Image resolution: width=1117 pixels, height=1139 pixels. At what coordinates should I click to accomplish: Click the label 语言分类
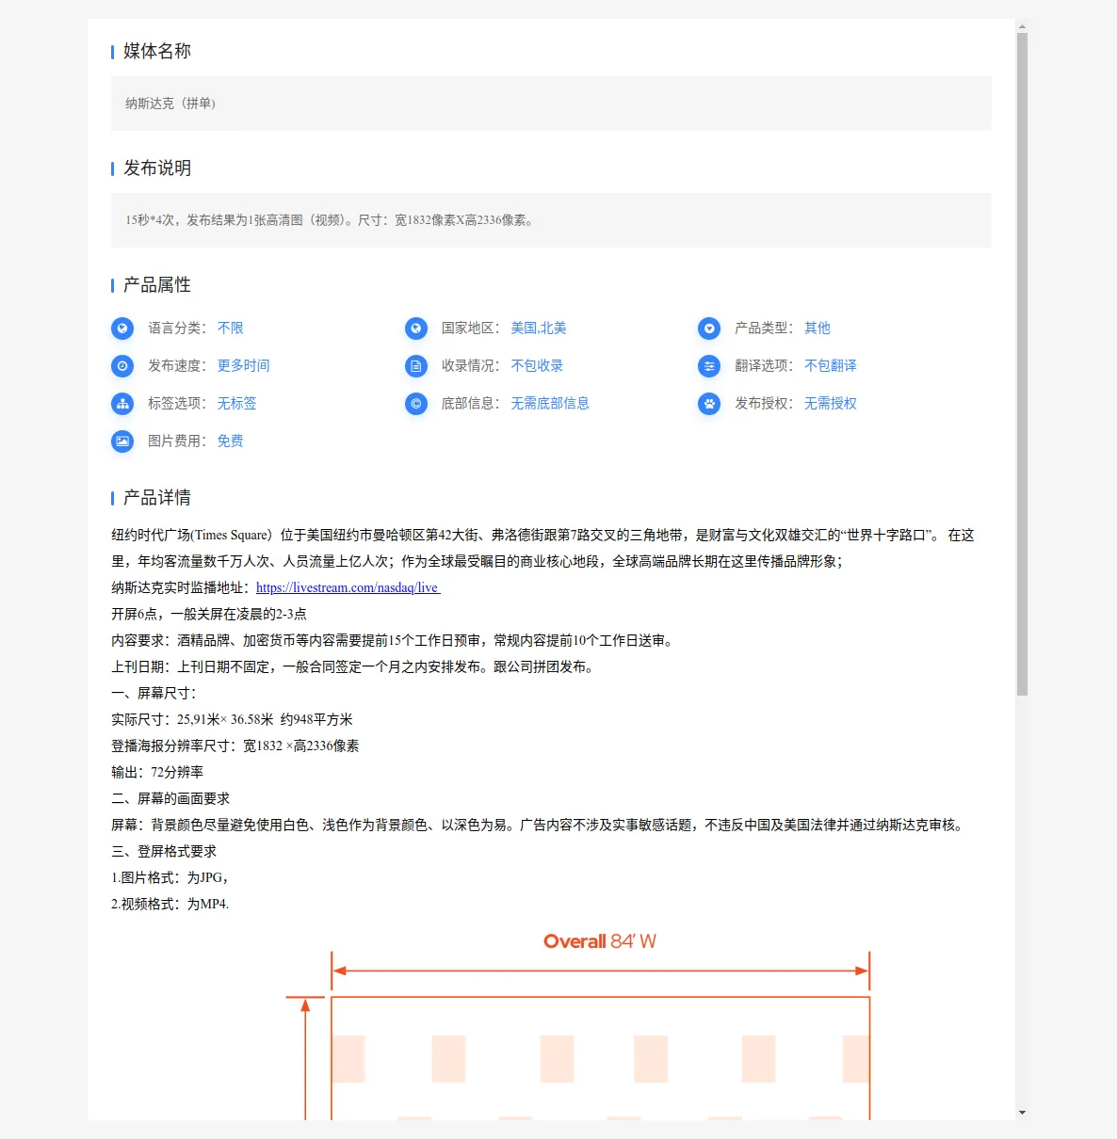(177, 328)
